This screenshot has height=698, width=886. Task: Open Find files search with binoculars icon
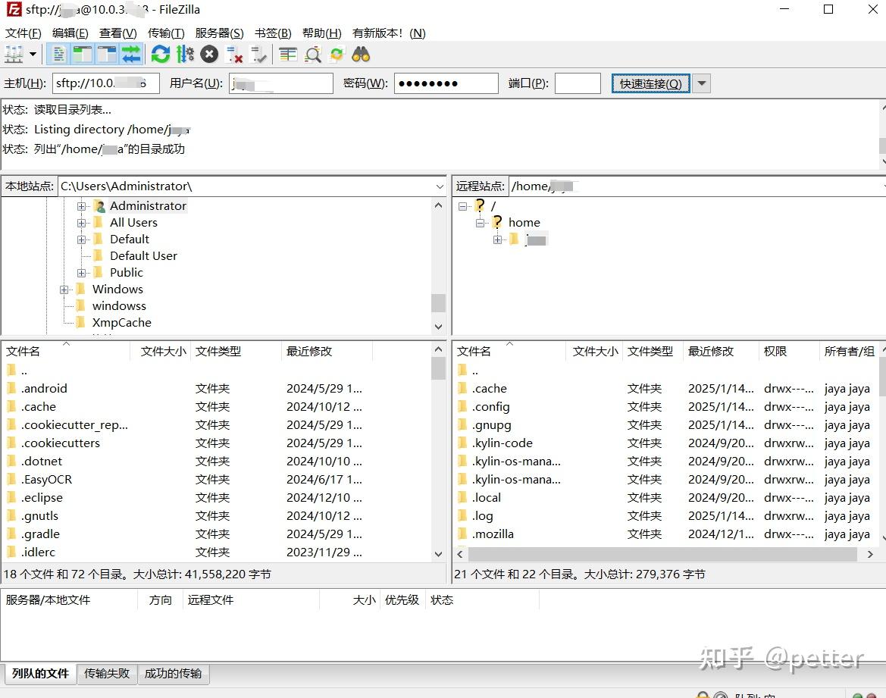coord(362,54)
